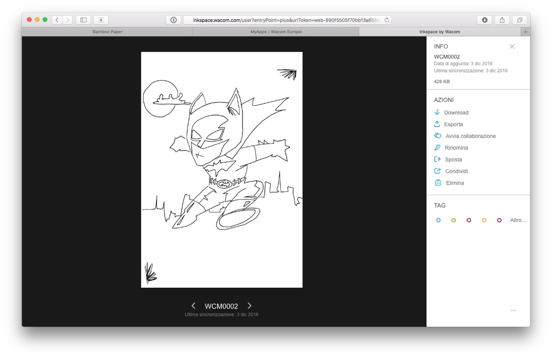Go to next drawing with right chevron
The image size is (552, 358).
[250, 306]
